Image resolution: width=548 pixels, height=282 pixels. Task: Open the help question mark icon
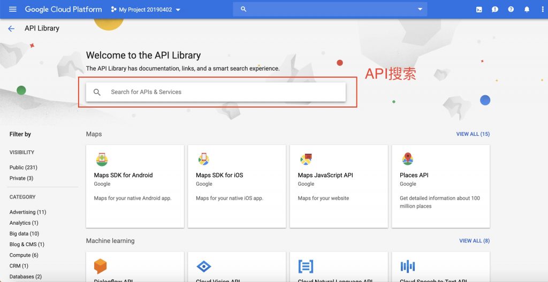[x=511, y=10]
